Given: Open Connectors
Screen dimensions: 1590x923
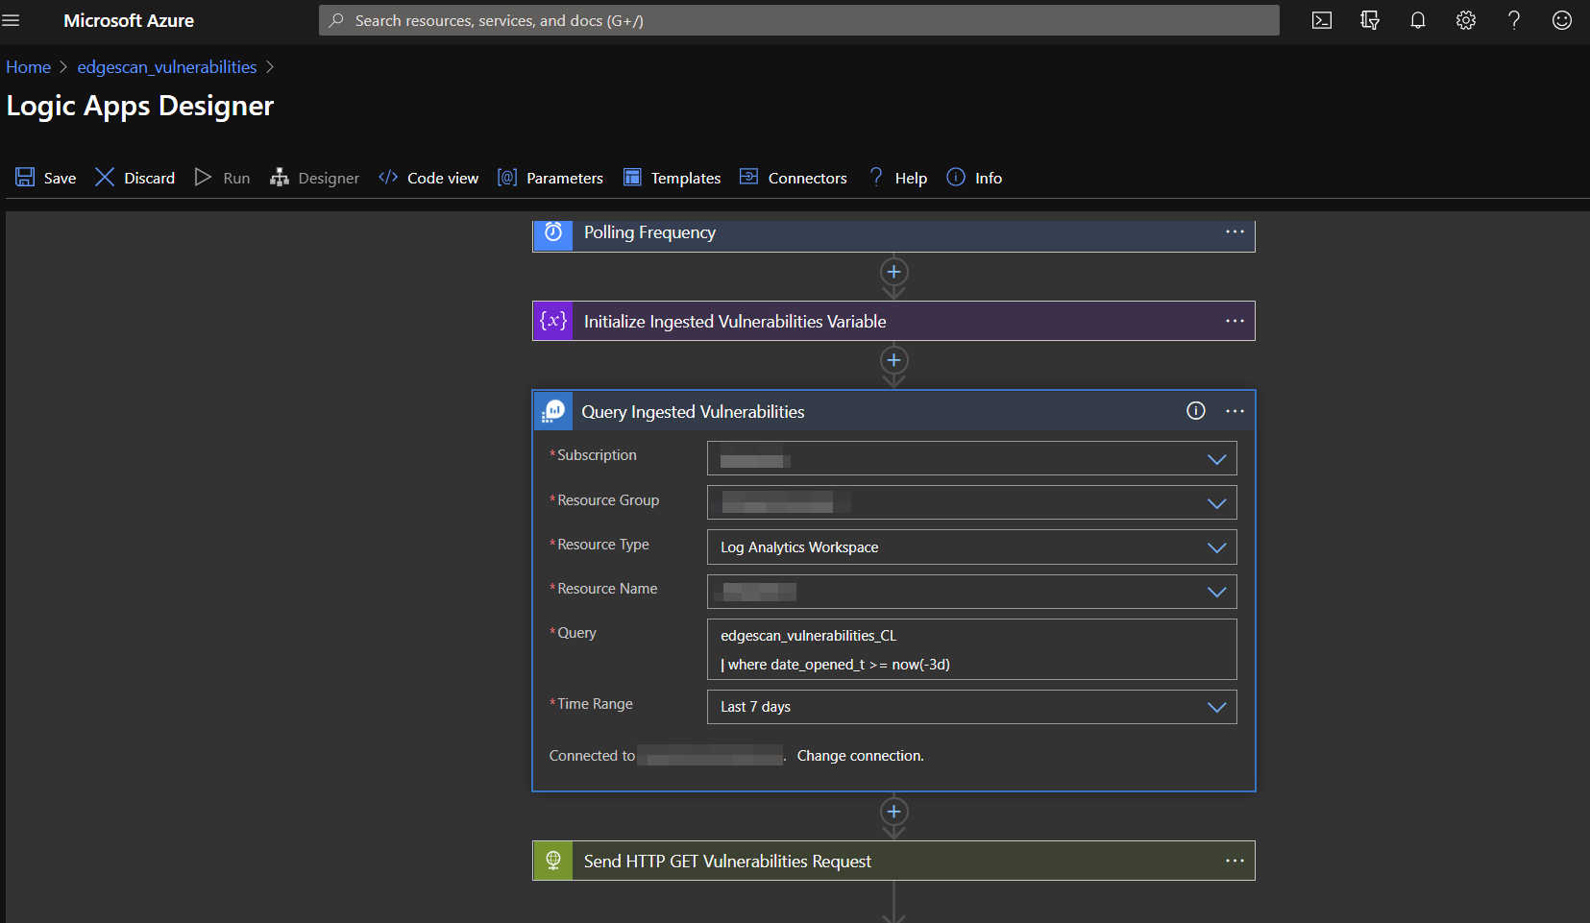Looking at the screenshot, I should coord(807,178).
